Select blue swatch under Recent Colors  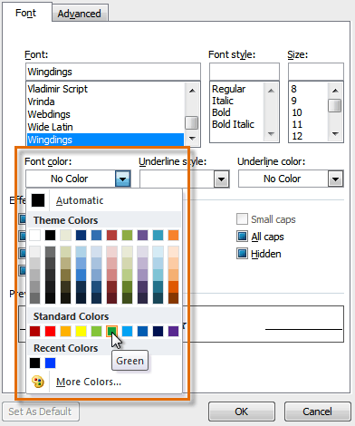point(51,363)
